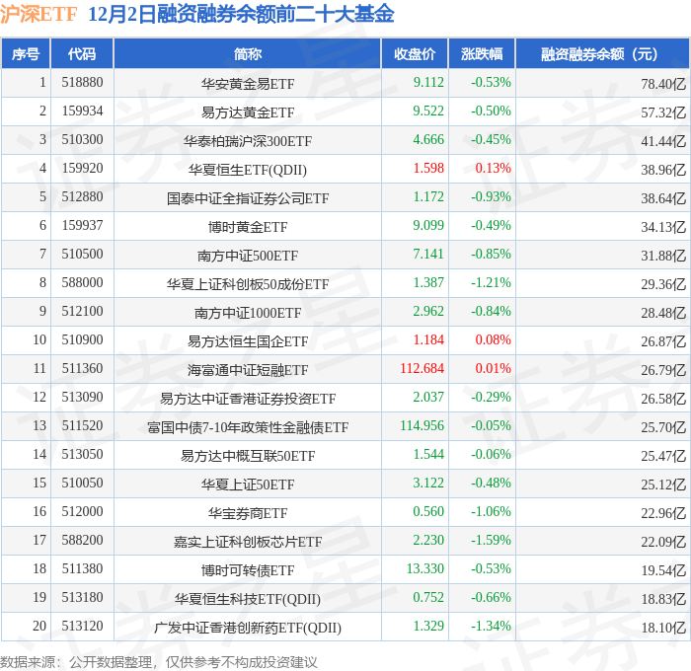Click the 代码 column header
The width and height of the screenshot is (691, 671).
point(82,53)
